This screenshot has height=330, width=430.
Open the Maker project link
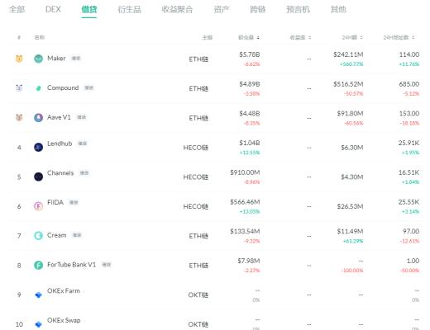56,59
